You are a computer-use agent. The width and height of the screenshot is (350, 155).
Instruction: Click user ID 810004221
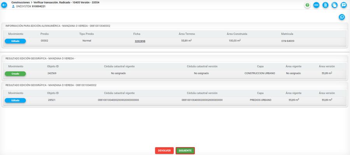point(39,6)
